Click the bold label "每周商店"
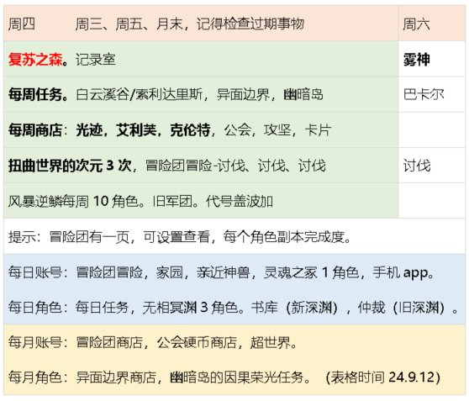This screenshot has width=469, height=401. (35, 130)
